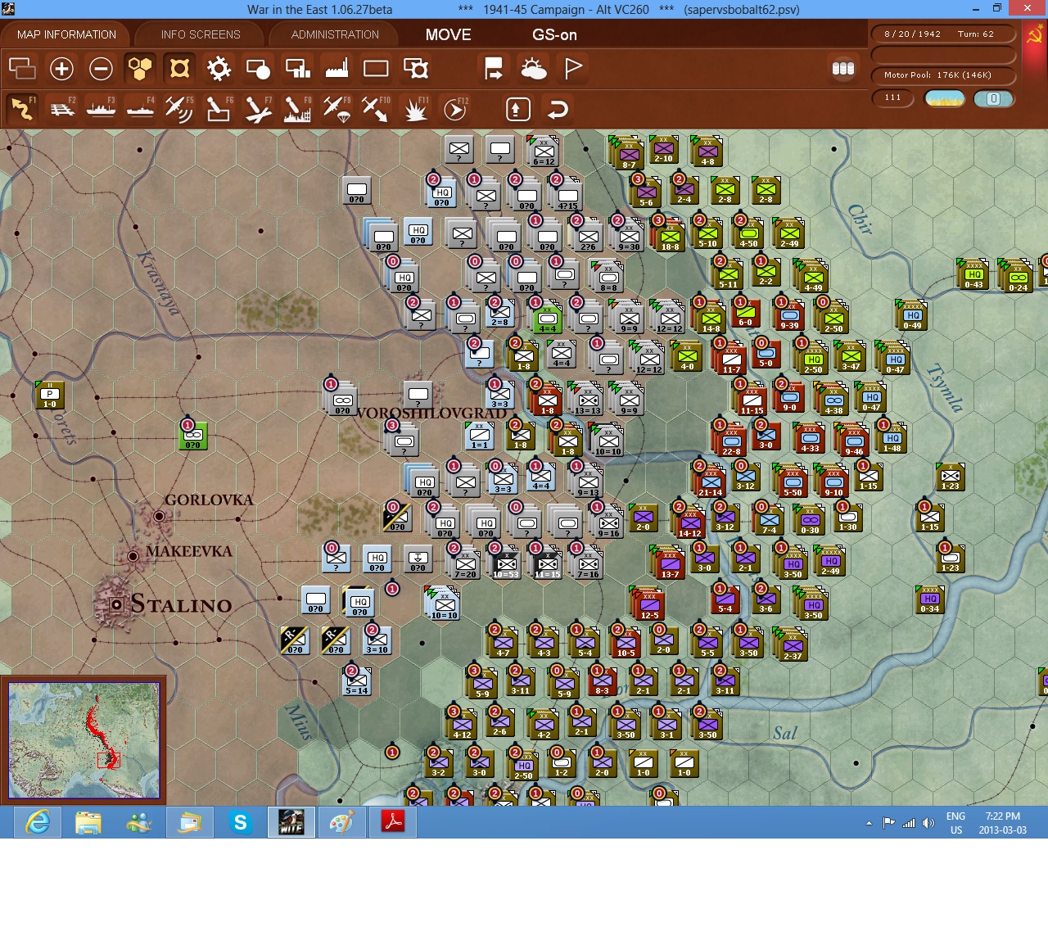Click the factory icon in the toolbar
Viewport: 1048px width, 945px height.
337,68
